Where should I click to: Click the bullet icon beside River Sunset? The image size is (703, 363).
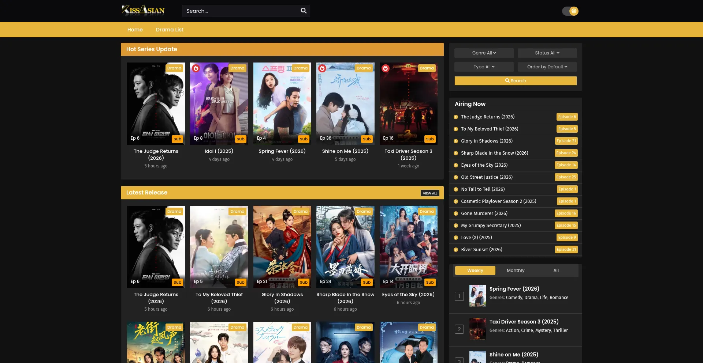point(456,250)
